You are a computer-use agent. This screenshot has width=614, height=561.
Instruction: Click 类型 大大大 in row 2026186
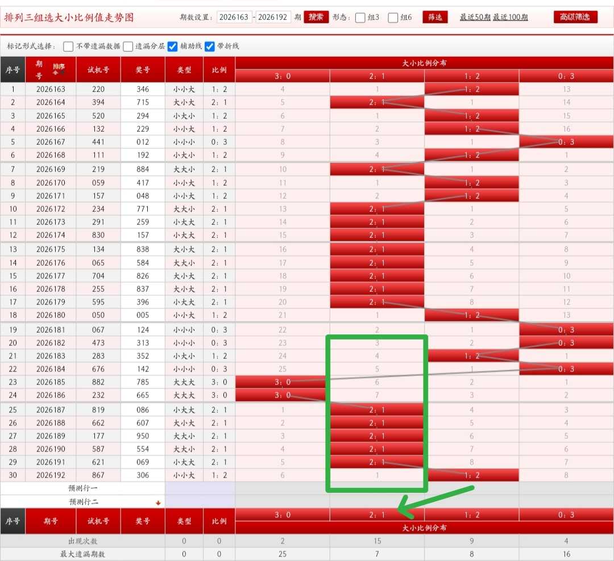coord(184,395)
